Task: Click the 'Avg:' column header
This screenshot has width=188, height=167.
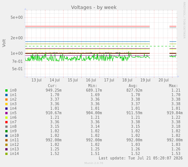Action: click(x=133, y=86)
